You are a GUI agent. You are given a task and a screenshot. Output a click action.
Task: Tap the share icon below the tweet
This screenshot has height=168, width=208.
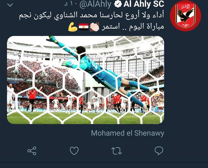(32, 151)
